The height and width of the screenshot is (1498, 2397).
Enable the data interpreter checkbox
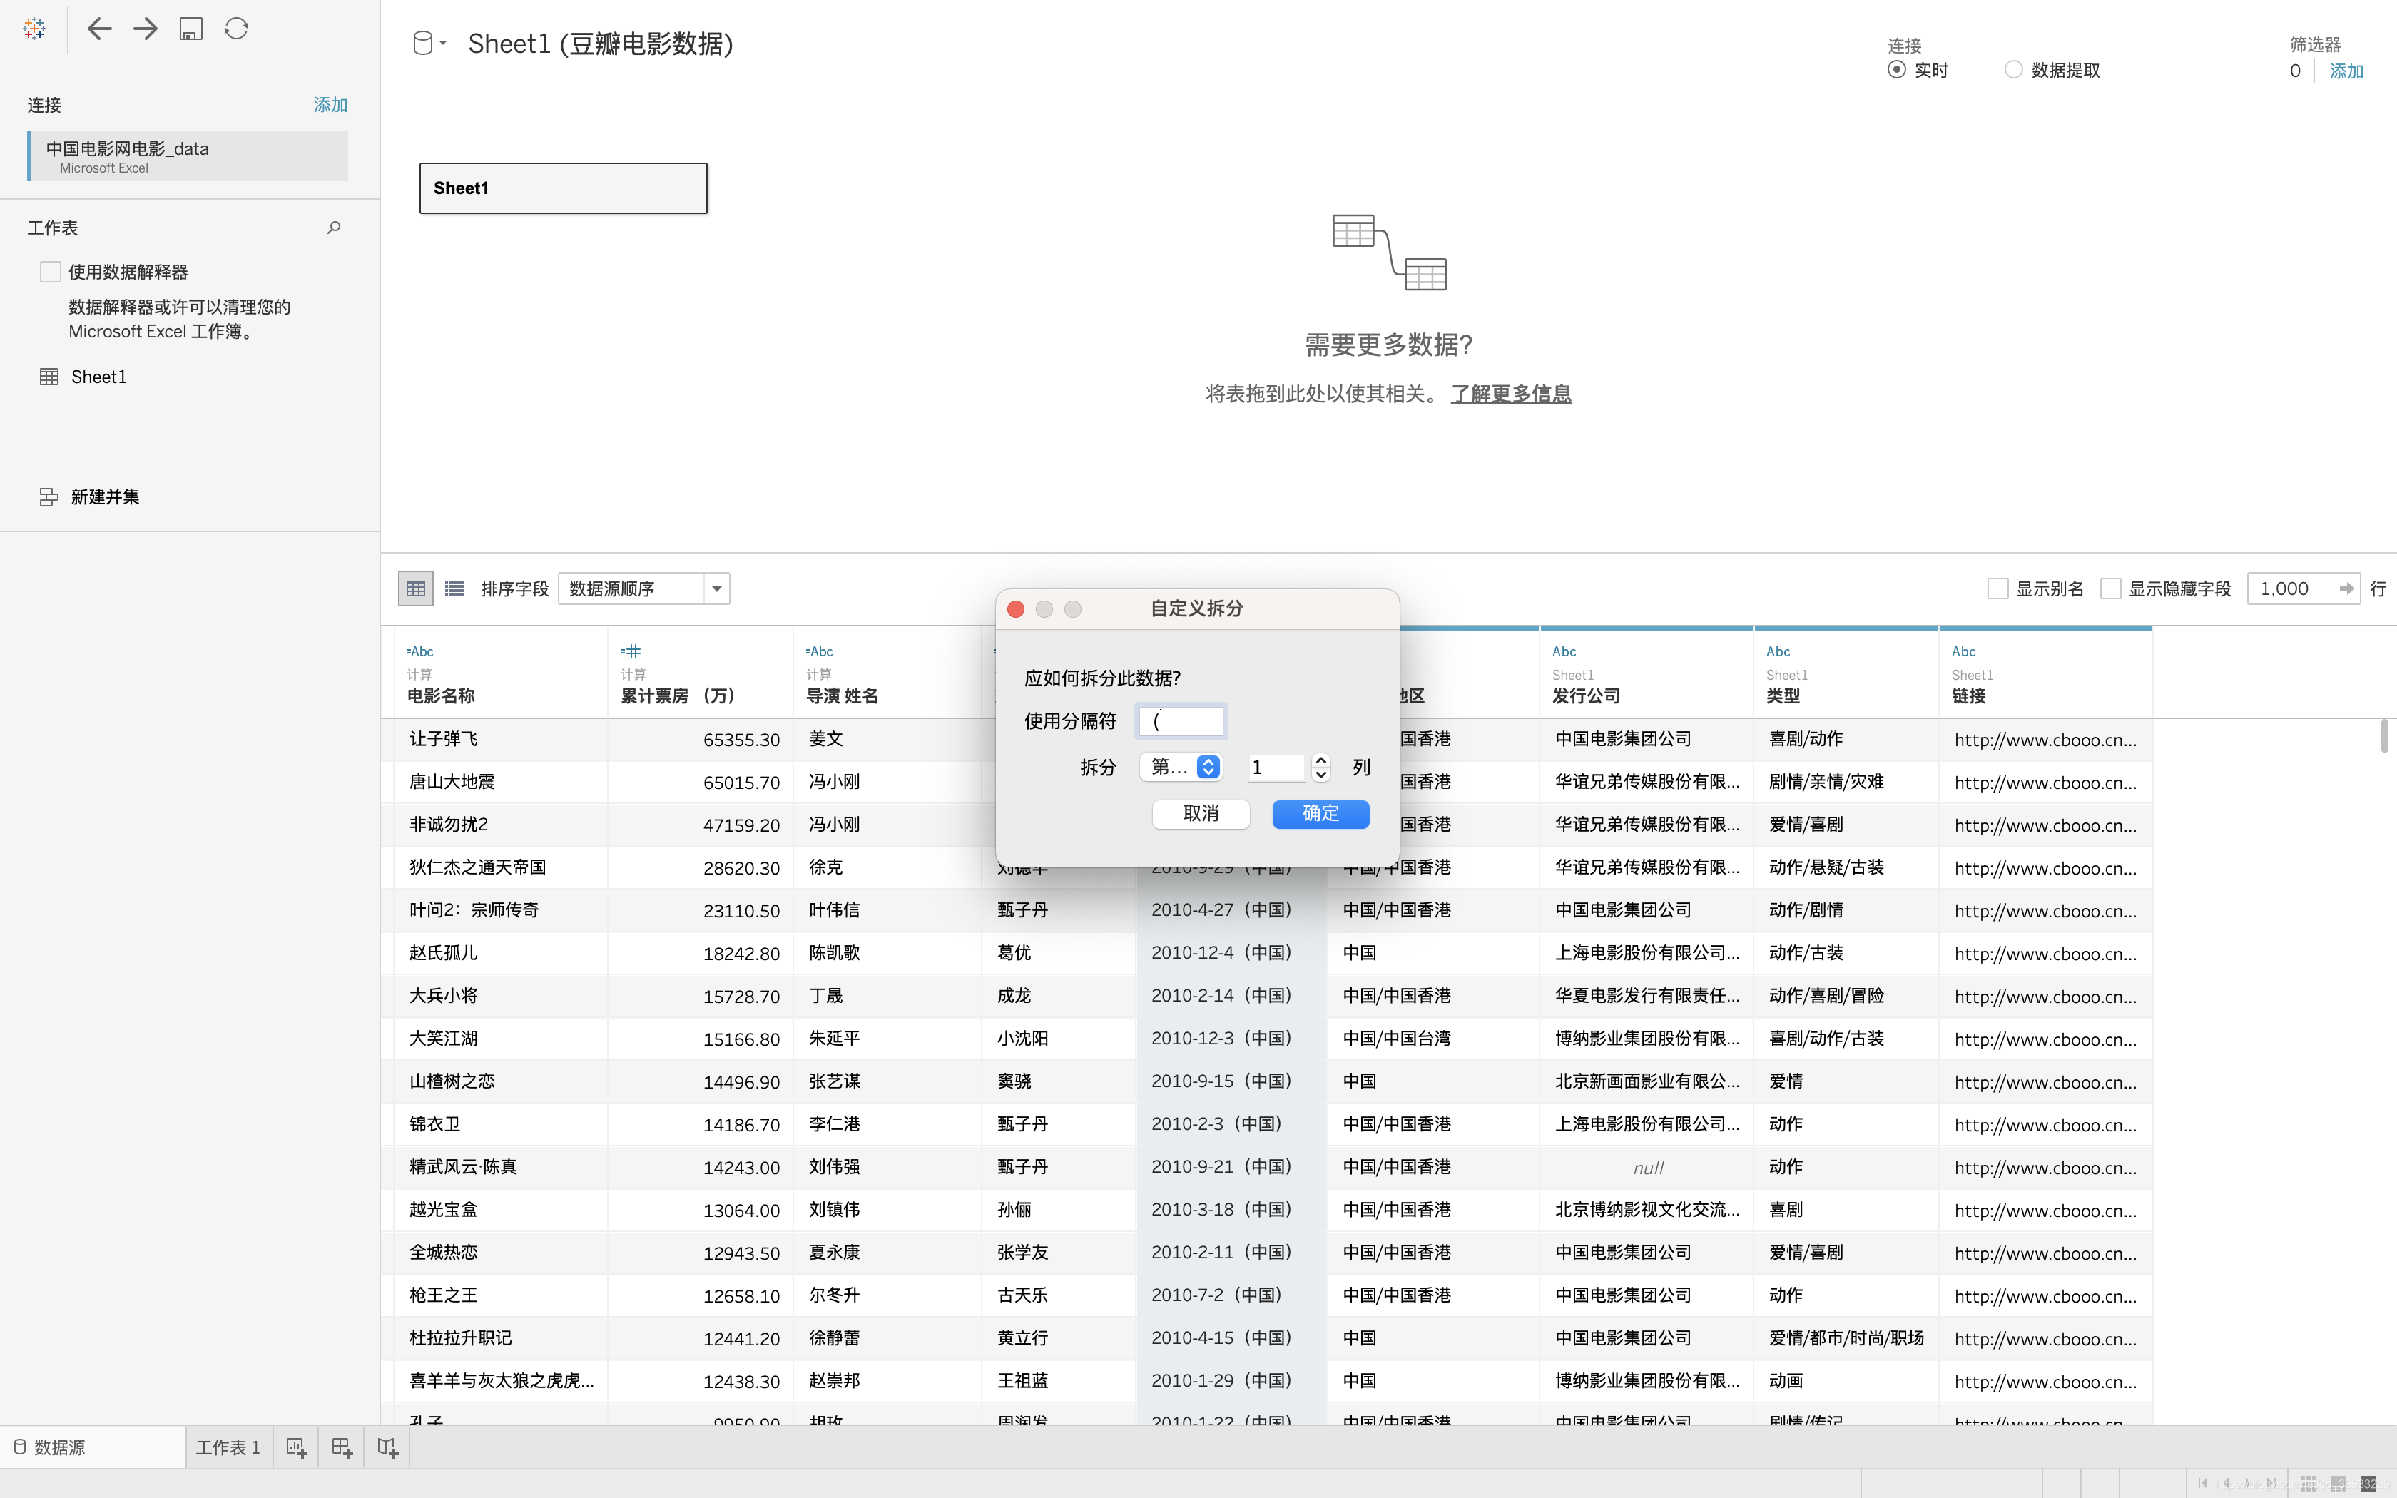click(x=51, y=272)
